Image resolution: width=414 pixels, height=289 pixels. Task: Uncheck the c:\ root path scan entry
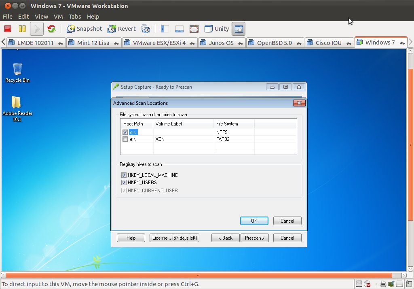click(x=125, y=132)
